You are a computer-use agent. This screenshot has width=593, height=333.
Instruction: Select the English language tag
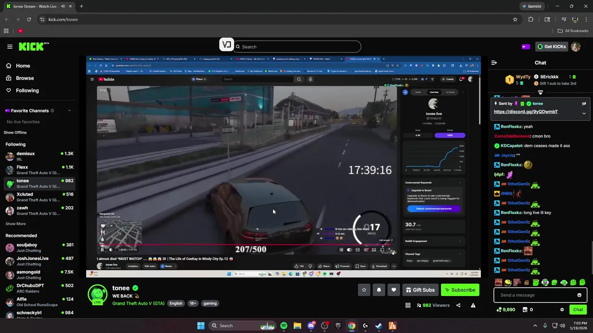[176, 303]
